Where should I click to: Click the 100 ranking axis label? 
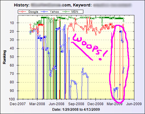[12, 99]
